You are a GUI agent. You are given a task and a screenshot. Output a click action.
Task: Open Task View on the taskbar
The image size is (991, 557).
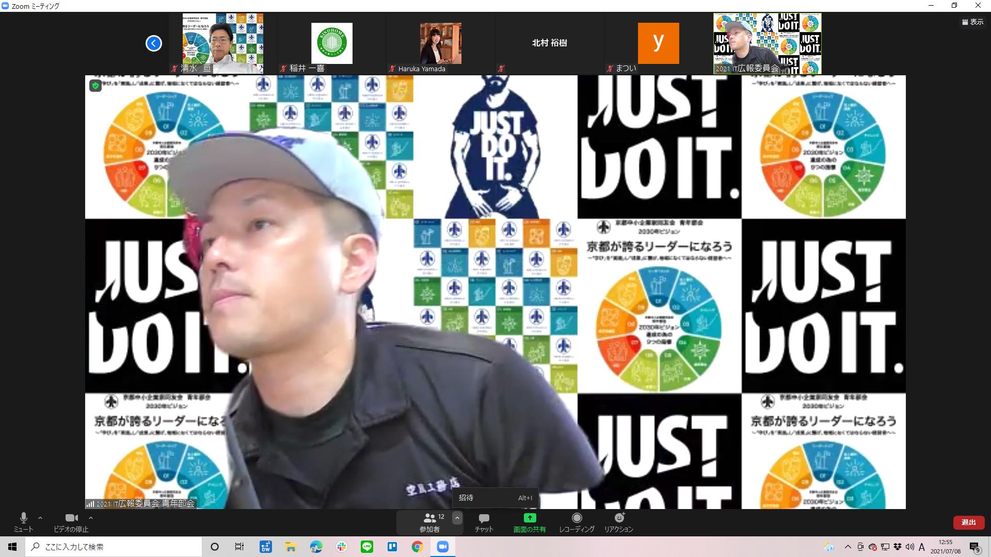239,547
